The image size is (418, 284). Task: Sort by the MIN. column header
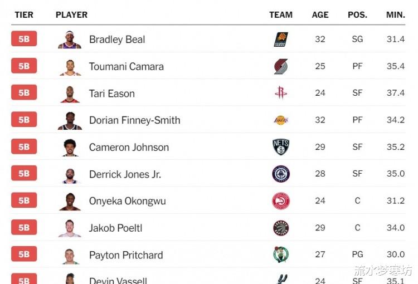tap(396, 14)
